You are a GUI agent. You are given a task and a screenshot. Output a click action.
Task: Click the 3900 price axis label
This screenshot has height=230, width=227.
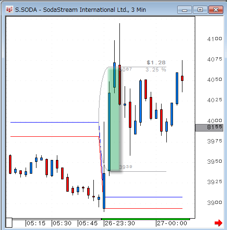[215, 203]
